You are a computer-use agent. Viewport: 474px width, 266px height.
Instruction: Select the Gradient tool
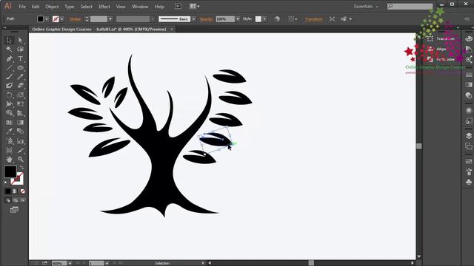[x=20, y=123]
